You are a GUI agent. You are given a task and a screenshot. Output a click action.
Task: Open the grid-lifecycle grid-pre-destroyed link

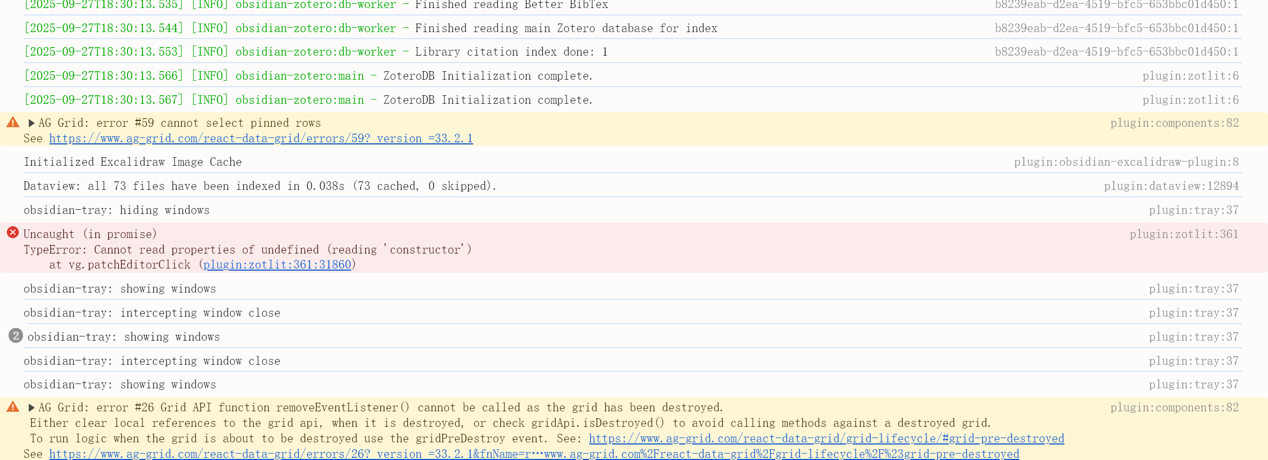[x=826, y=439]
